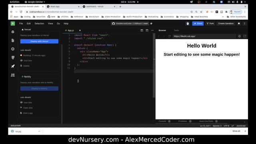Open a new Chrome tab
Screen dimensions: 256x144
click(120, 6)
